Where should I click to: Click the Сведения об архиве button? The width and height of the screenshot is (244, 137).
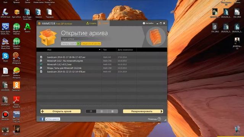click(x=91, y=44)
